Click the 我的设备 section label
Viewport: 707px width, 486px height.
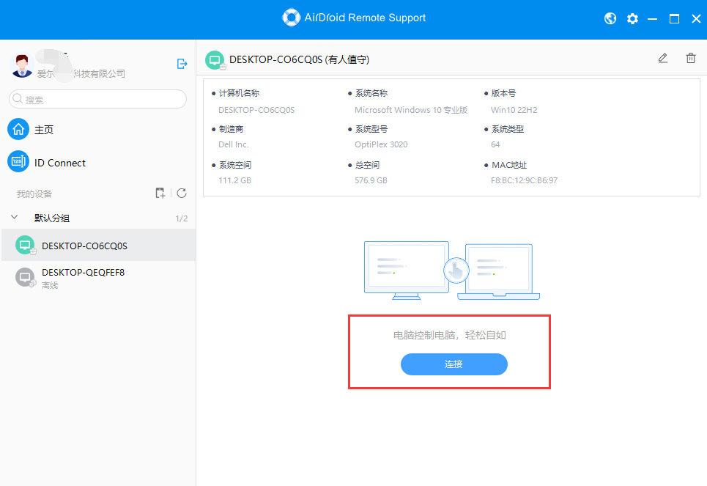[x=34, y=194]
